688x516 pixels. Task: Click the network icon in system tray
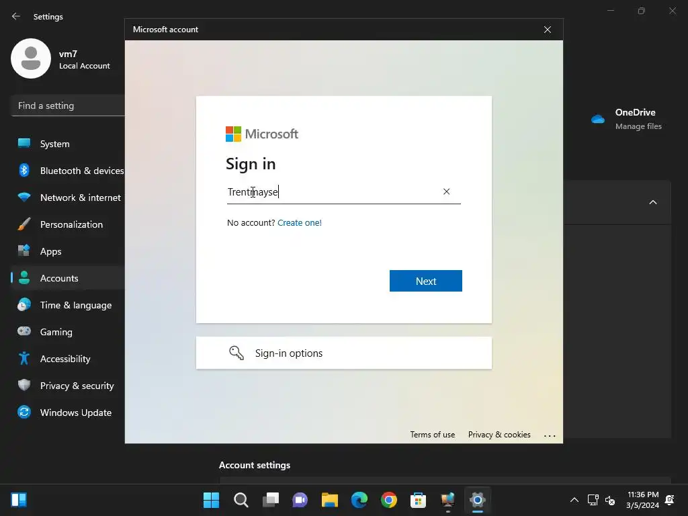593,500
